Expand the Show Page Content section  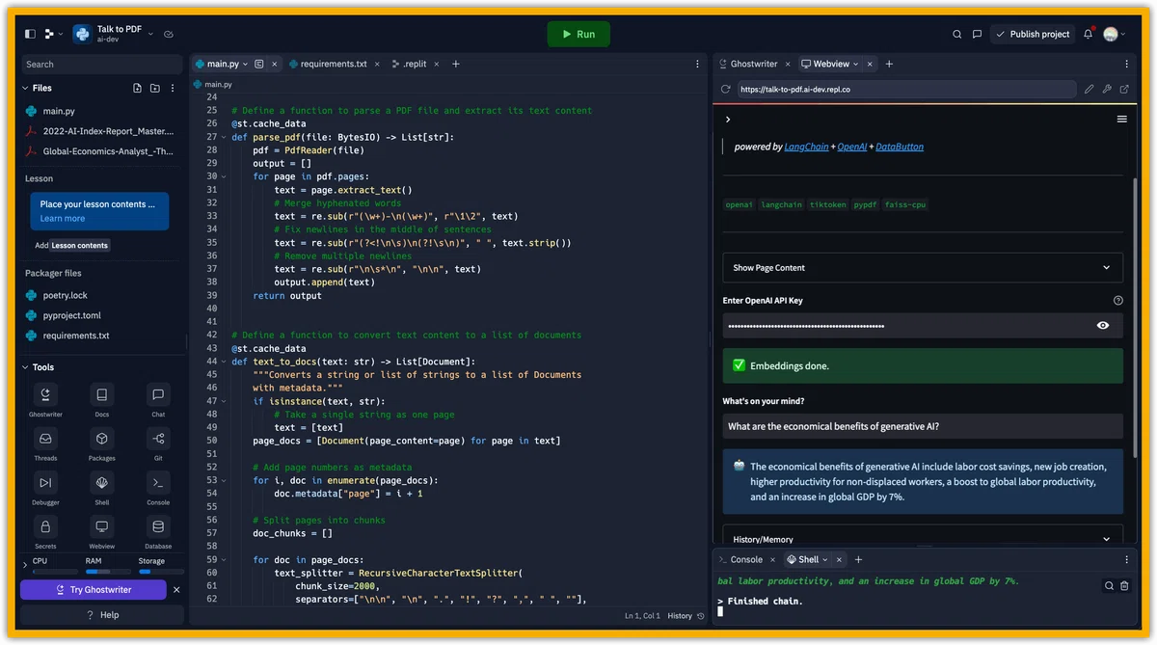pos(923,268)
